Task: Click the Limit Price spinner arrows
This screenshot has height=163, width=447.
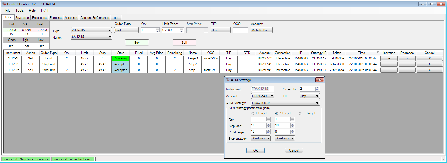Action: (x=182, y=30)
